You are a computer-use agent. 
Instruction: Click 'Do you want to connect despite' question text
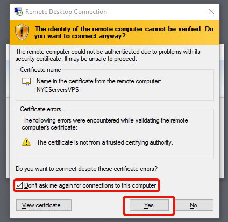87,169
